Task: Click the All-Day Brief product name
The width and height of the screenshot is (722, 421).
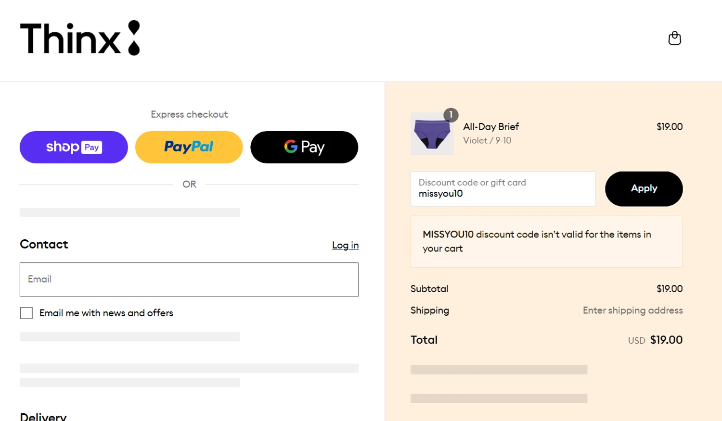Action: coord(491,127)
